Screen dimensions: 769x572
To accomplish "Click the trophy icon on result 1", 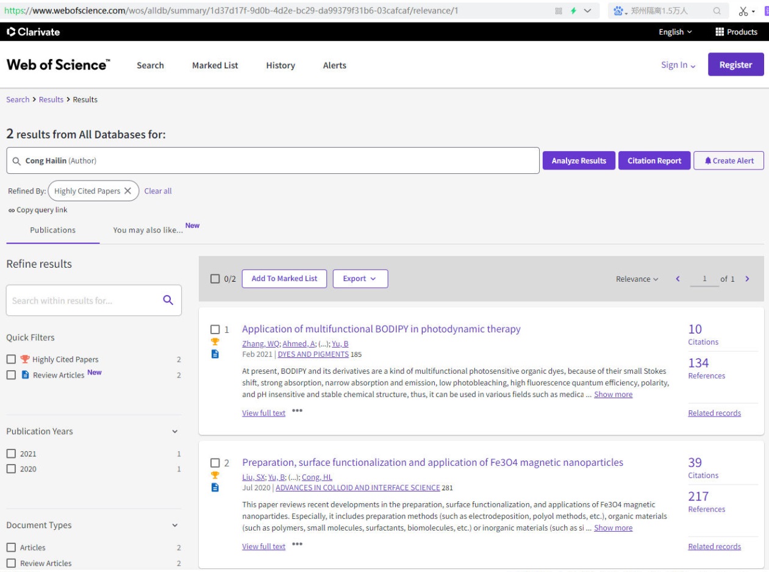I will pos(214,342).
